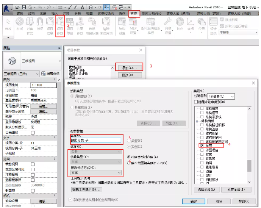
Task: Check the 详图项目 category checkbox
Action: point(202,150)
